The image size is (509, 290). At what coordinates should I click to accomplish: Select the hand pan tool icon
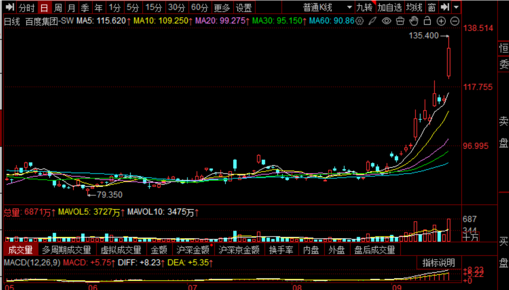pos(414,21)
